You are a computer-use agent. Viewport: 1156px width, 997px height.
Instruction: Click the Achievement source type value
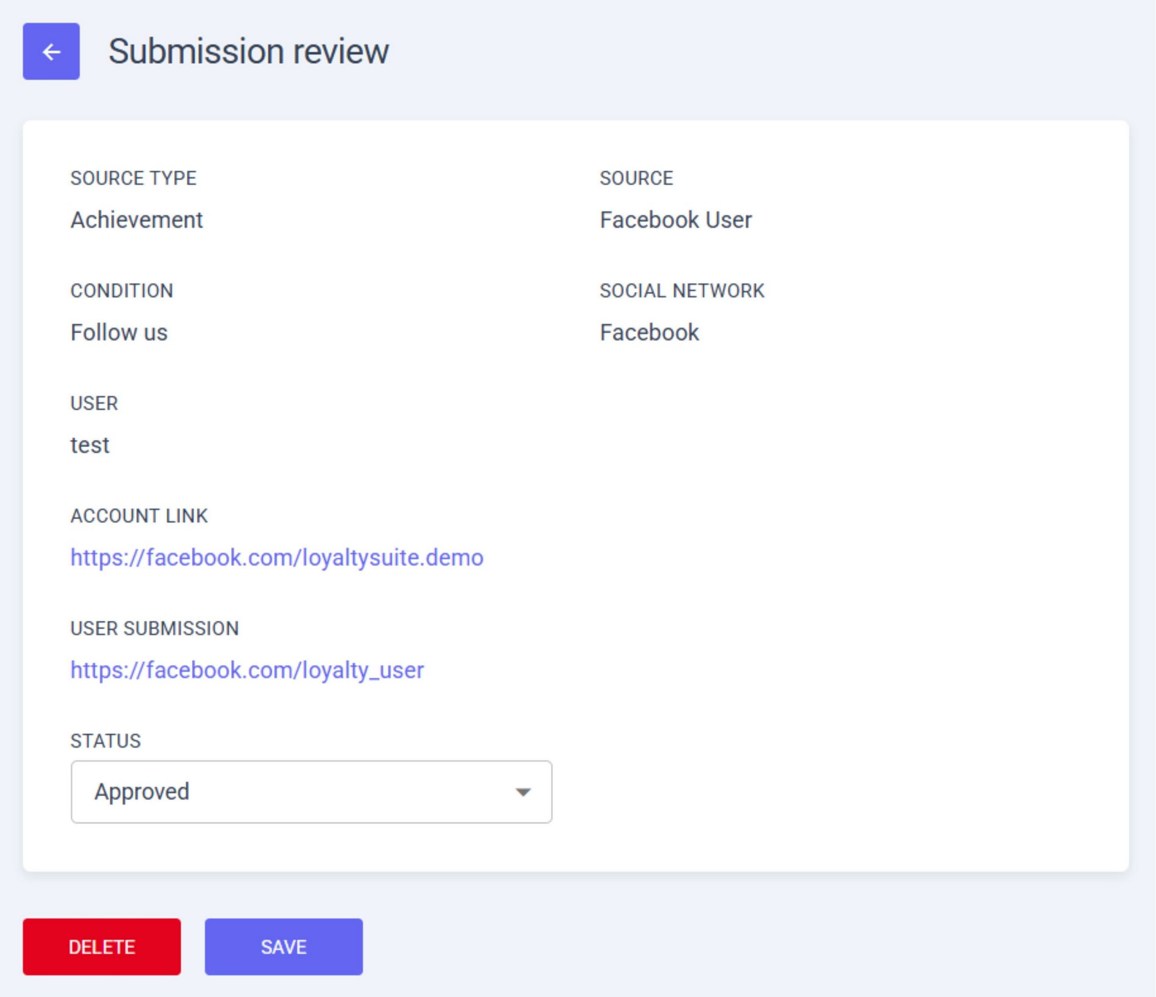pos(137,220)
